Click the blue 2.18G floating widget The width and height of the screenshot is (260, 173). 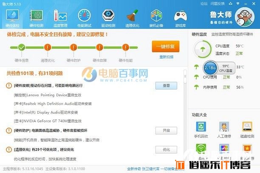click(x=210, y=68)
